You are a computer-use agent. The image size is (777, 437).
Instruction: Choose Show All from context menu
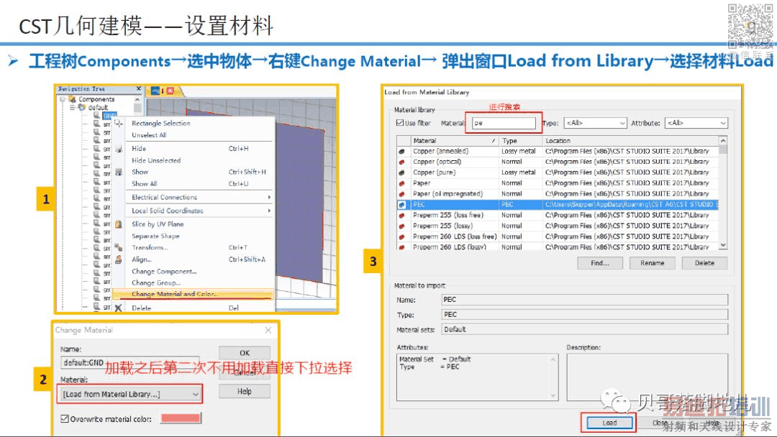[x=145, y=183]
